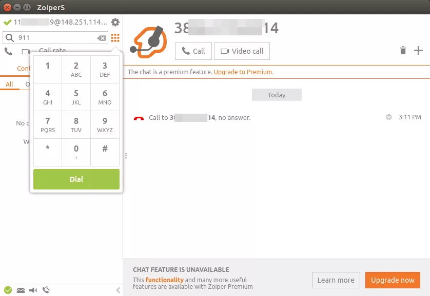
Task: Click Upgrade now button
Action: pyautogui.click(x=393, y=280)
